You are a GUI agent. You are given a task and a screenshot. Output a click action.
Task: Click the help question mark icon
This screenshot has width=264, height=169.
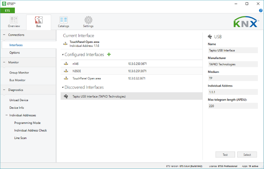click(x=261, y=11)
